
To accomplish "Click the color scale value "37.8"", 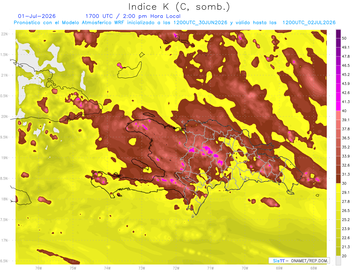I will pos(346,129).
